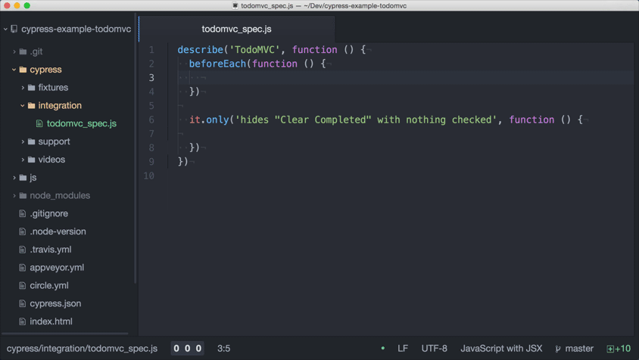Click the git branch icon beside master
The image size is (639, 360).
tap(558, 349)
